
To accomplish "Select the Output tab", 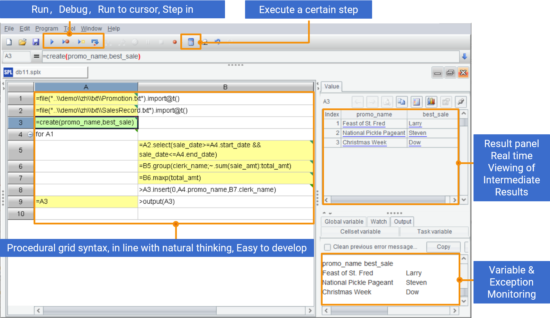I will [x=403, y=222].
